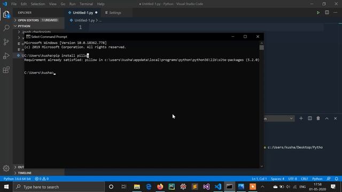Maximize the terminal panel with up chevron

327,118
